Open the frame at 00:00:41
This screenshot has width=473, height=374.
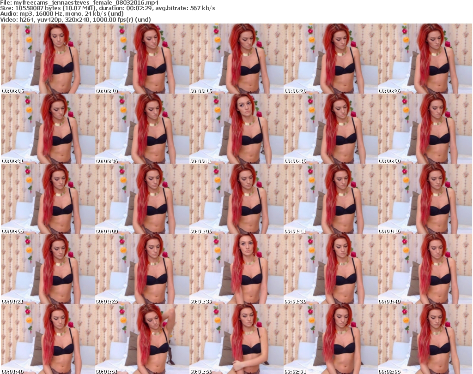point(236,129)
